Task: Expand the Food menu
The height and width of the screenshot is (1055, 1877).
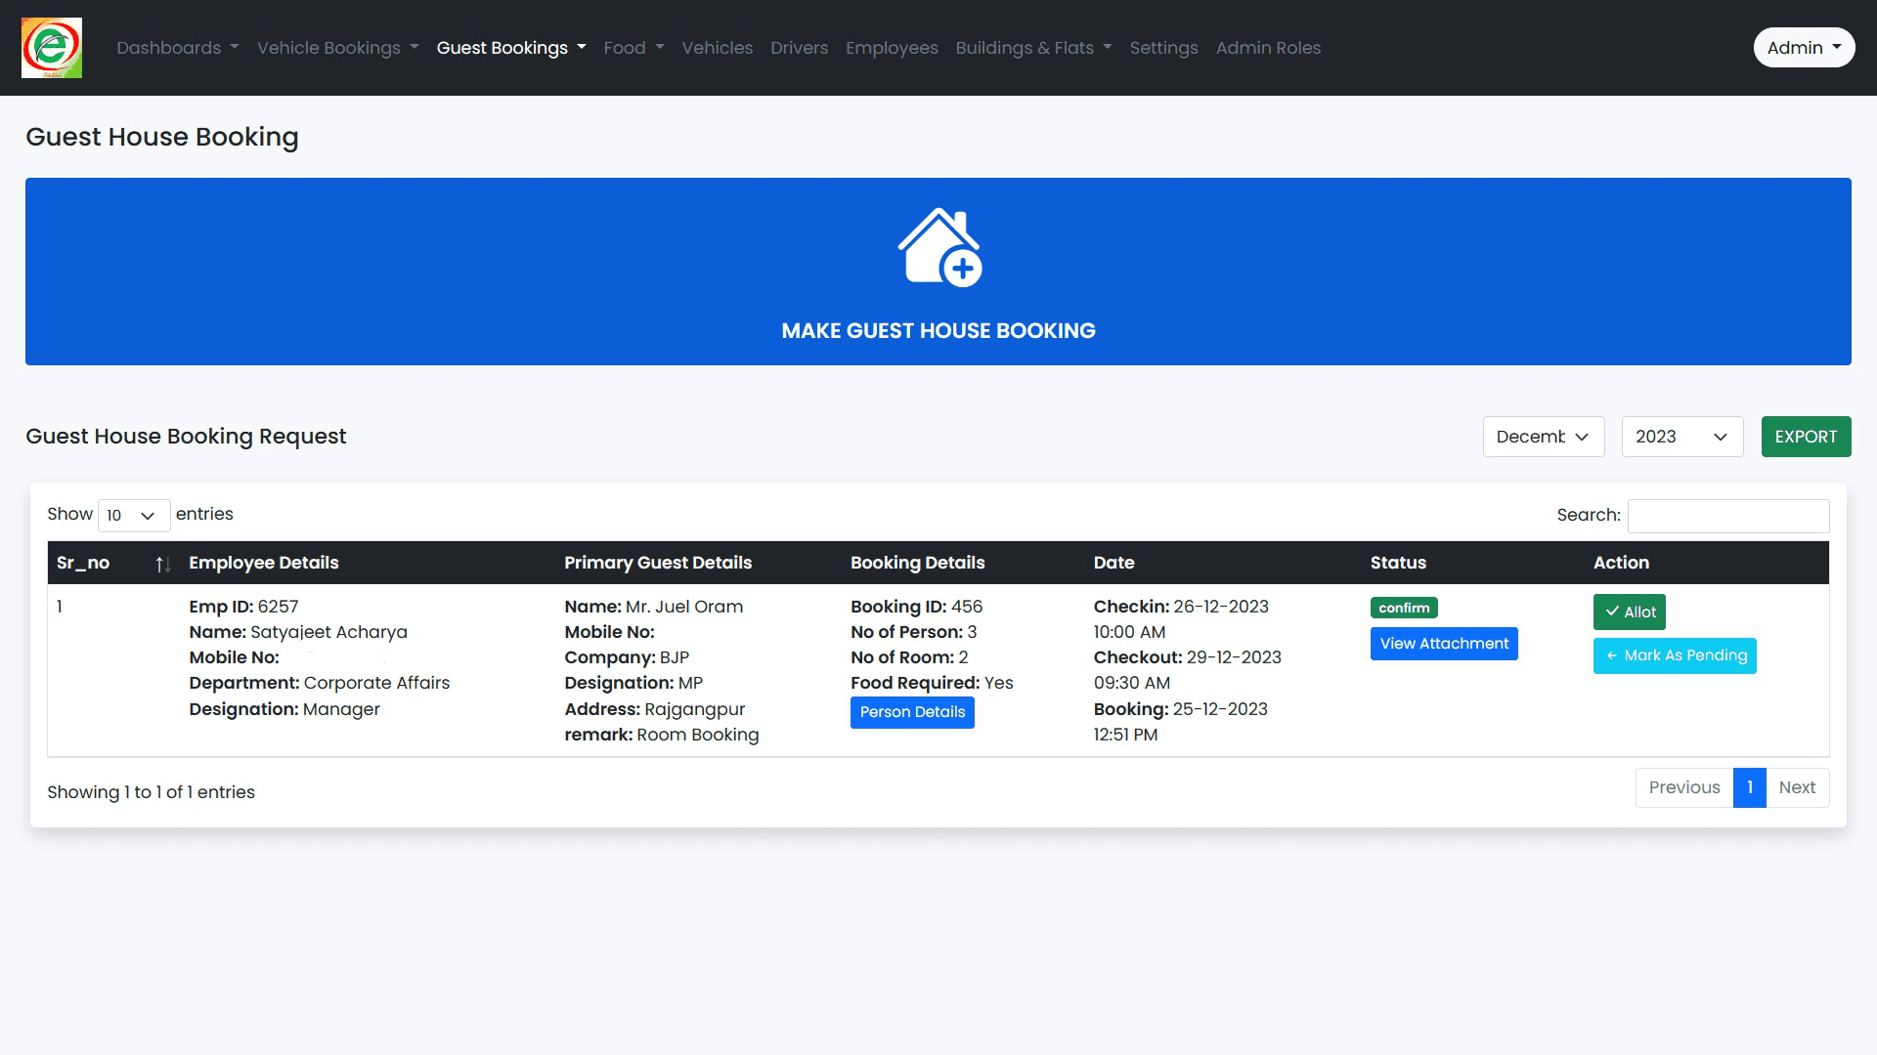Action: pos(633,48)
